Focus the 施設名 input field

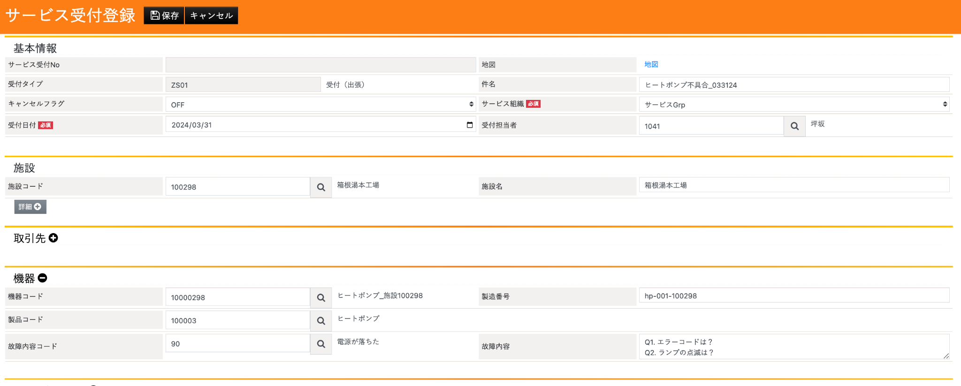point(793,185)
